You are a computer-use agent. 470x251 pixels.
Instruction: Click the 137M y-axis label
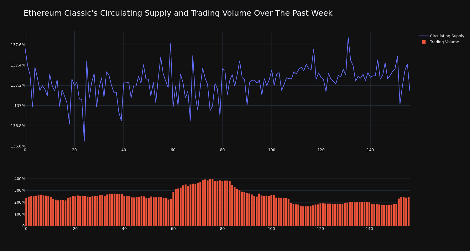click(x=19, y=106)
